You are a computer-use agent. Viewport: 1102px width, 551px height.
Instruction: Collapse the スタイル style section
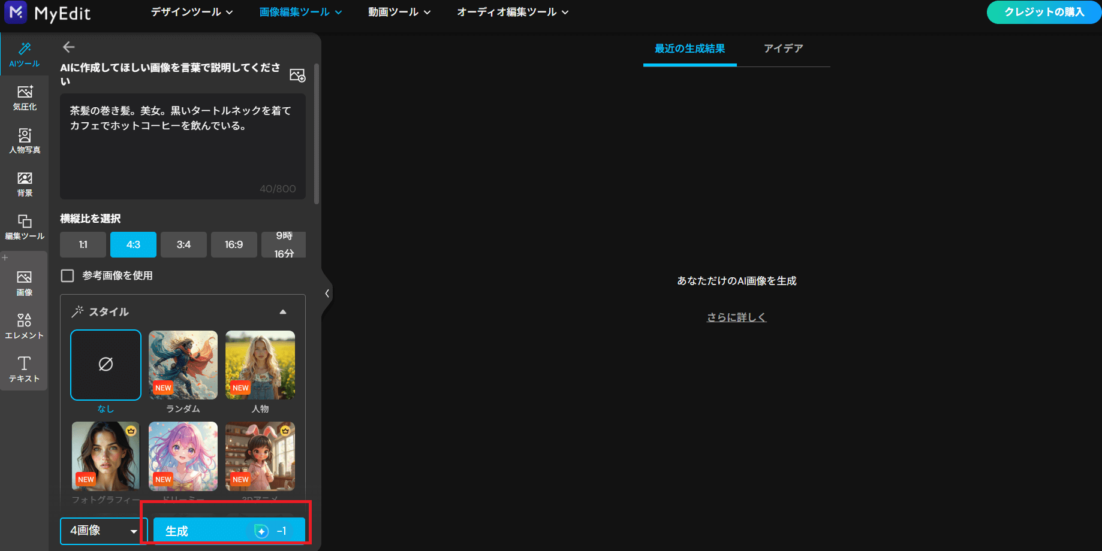(283, 311)
